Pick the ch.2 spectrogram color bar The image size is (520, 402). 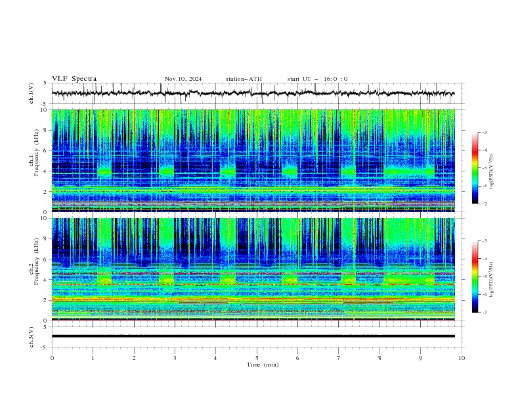475,277
